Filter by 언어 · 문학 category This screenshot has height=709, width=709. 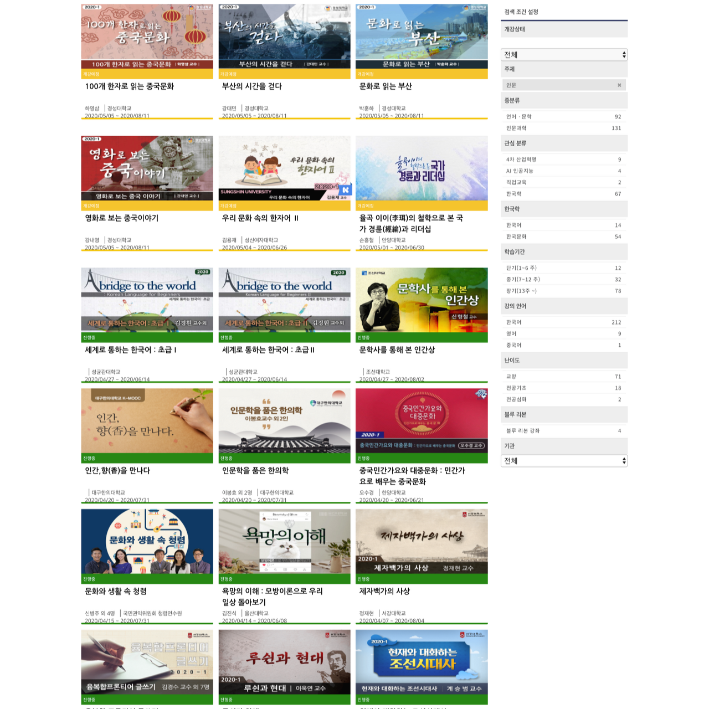pyautogui.click(x=564, y=117)
